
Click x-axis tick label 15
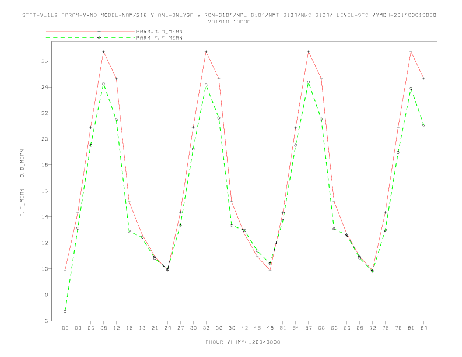click(x=129, y=328)
